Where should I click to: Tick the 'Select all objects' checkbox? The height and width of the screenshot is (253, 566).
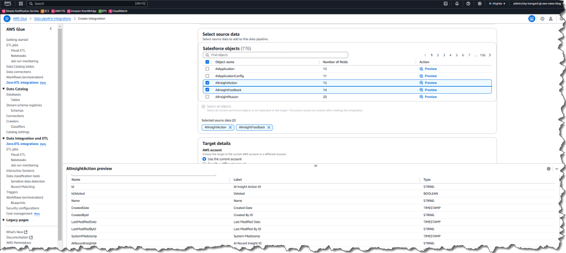tap(203, 106)
